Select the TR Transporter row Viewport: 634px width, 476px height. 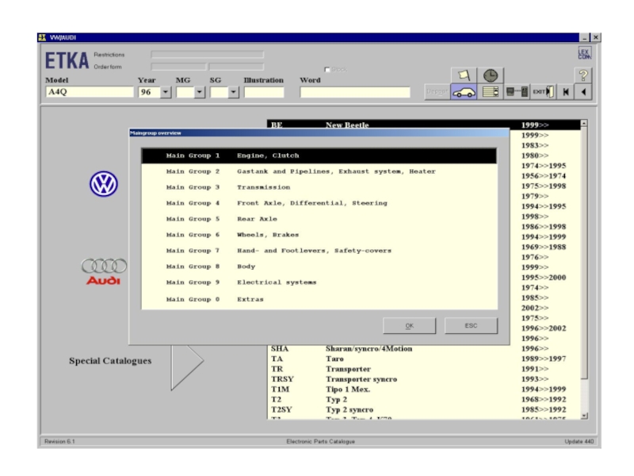(x=423, y=369)
